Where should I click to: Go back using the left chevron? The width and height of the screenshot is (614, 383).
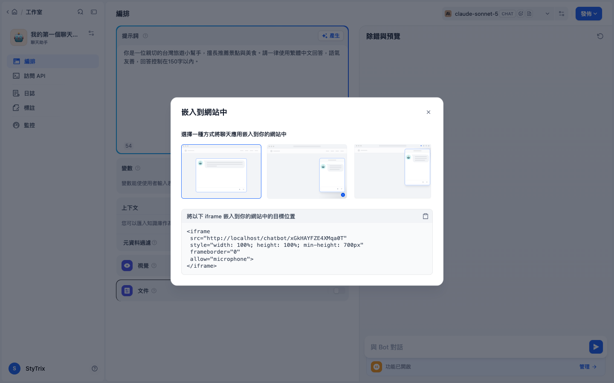pos(8,12)
